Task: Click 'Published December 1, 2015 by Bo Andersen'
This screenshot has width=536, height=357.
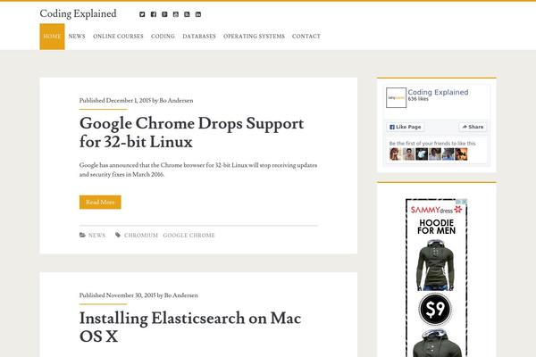Action: coord(136,101)
